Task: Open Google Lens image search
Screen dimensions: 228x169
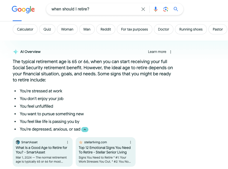Action: (166, 9)
